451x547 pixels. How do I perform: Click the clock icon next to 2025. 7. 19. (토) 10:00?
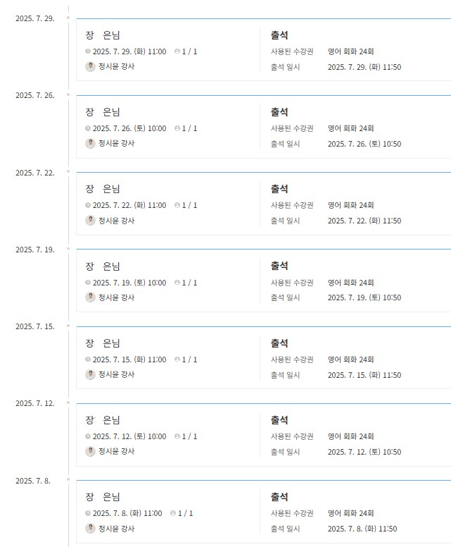(88, 283)
